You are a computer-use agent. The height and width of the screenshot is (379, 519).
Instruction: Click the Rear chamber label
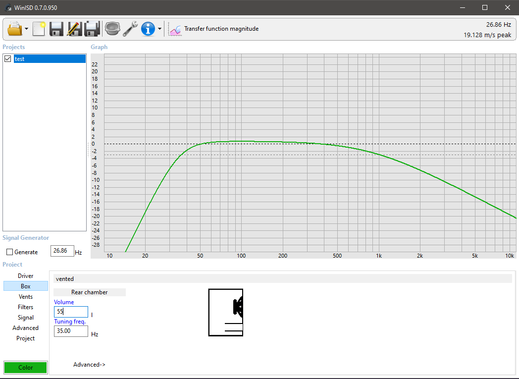pos(89,292)
